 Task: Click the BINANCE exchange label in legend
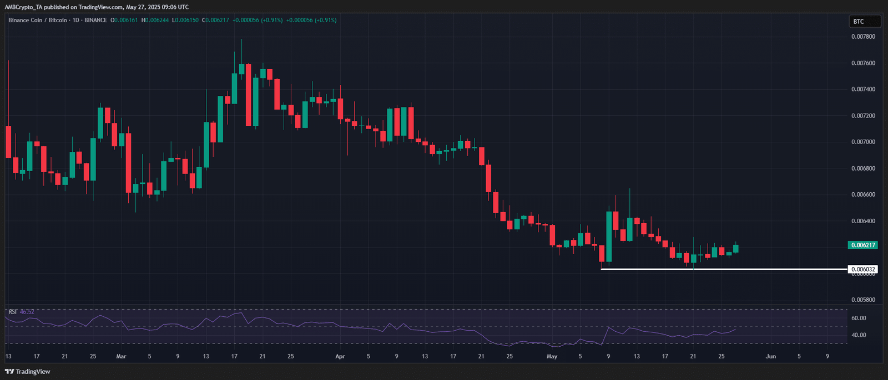tap(95, 20)
